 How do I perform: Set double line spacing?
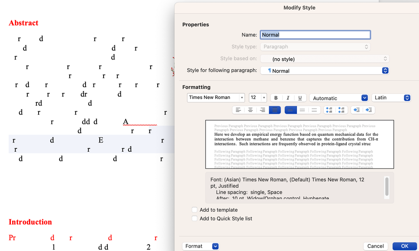[314, 110]
